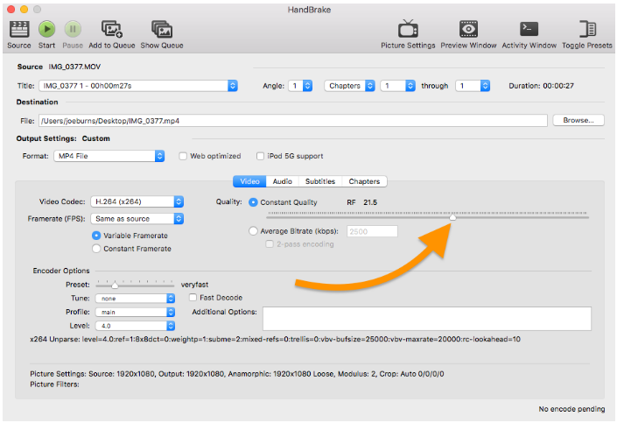Click the destination File path field
617x423 pixels.
click(293, 121)
